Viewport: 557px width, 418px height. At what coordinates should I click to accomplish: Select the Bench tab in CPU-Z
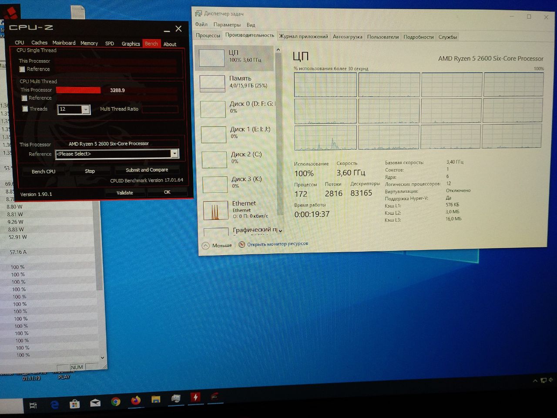[x=151, y=44]
